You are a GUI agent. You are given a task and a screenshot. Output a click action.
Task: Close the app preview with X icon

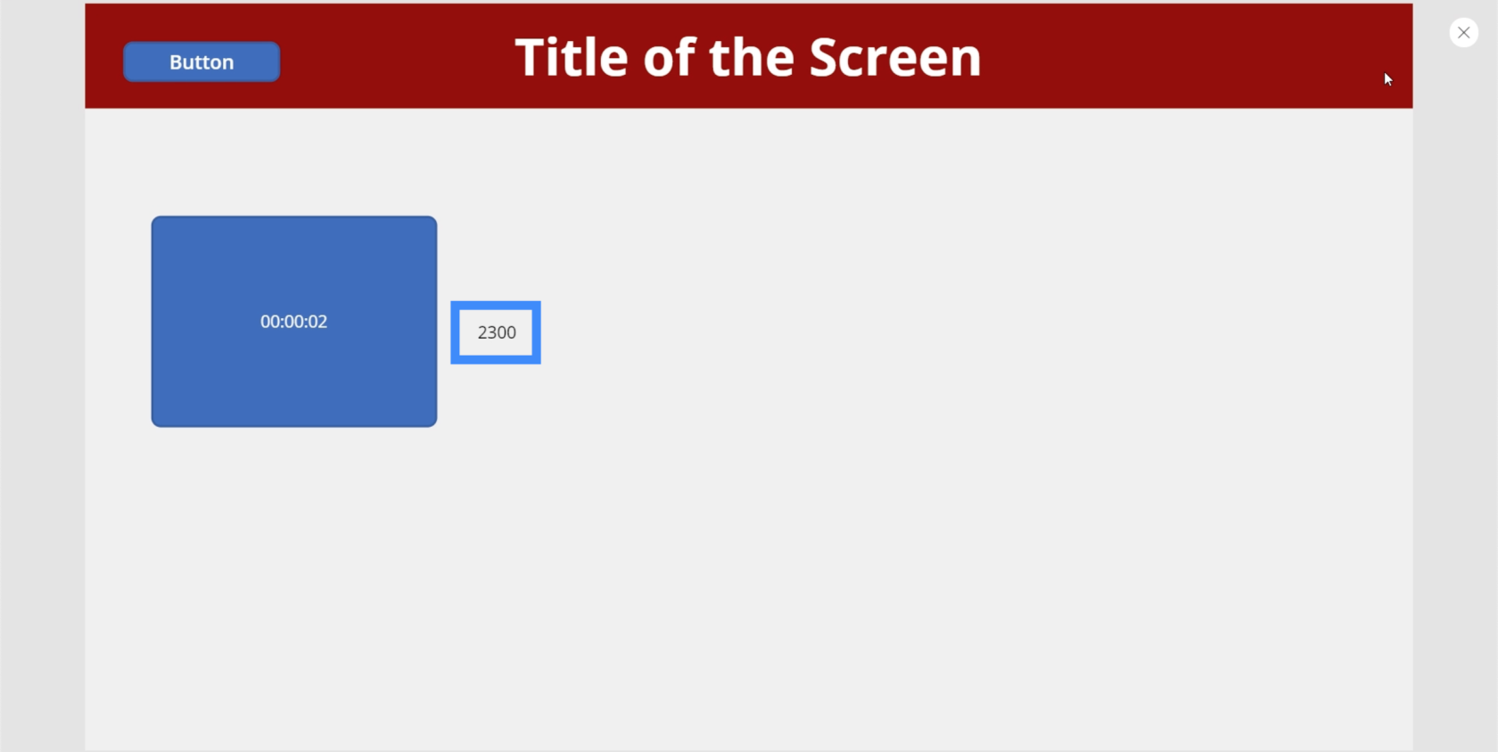[1463, 33]
